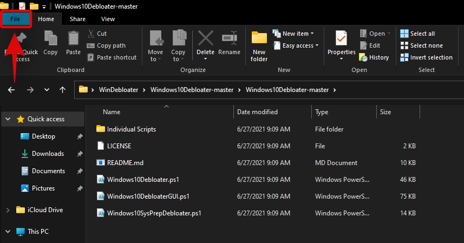
Task: Click WinDebloater in the address breadcrumb
Action: click(119, 90)
